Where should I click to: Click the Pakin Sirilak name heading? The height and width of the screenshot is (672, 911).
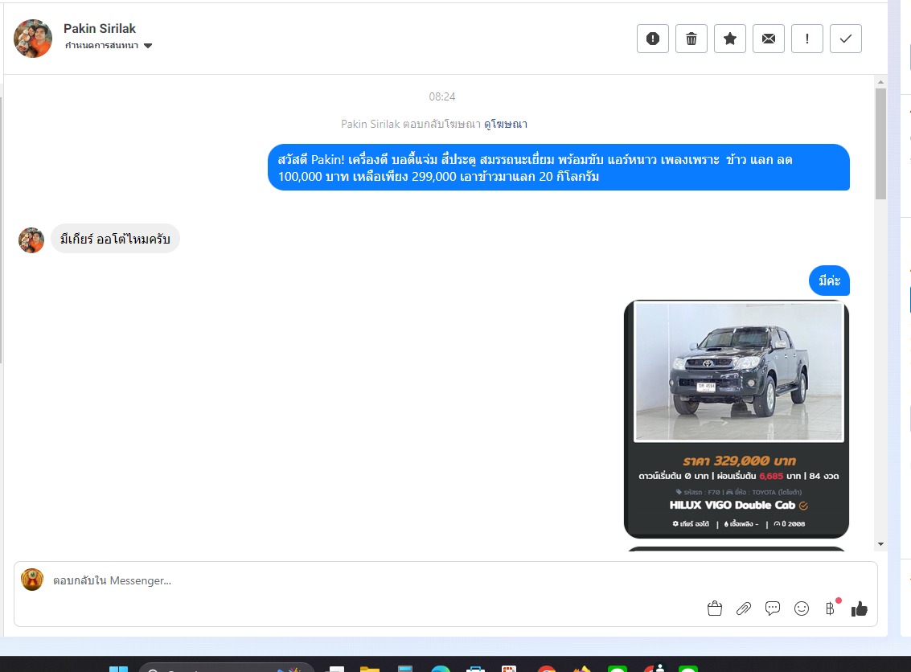tap(100, 28)
